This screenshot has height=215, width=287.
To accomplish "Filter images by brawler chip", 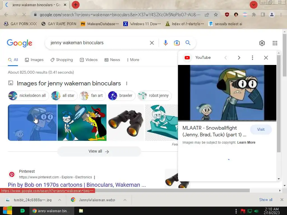I will coord(122,96).
